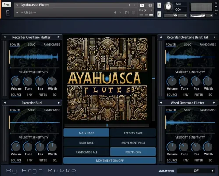Click Volume knob on Recorder Overtone Flutter layer
219x176 pixels.
pos(16,81)
